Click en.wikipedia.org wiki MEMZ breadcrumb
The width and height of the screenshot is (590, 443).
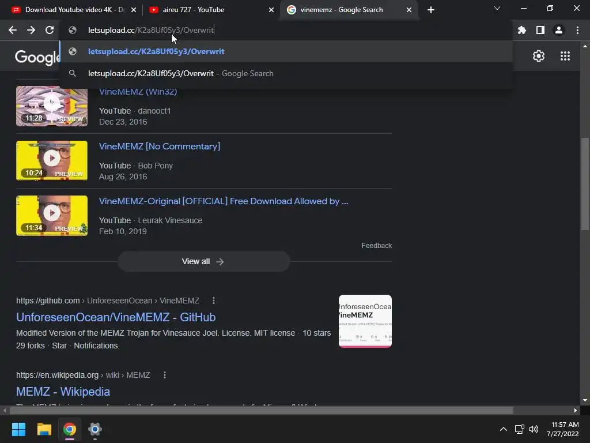point(83,375)
